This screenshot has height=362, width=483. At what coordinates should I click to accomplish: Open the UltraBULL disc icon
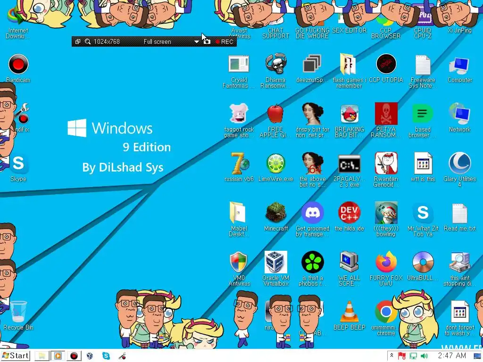pos(423,262)
